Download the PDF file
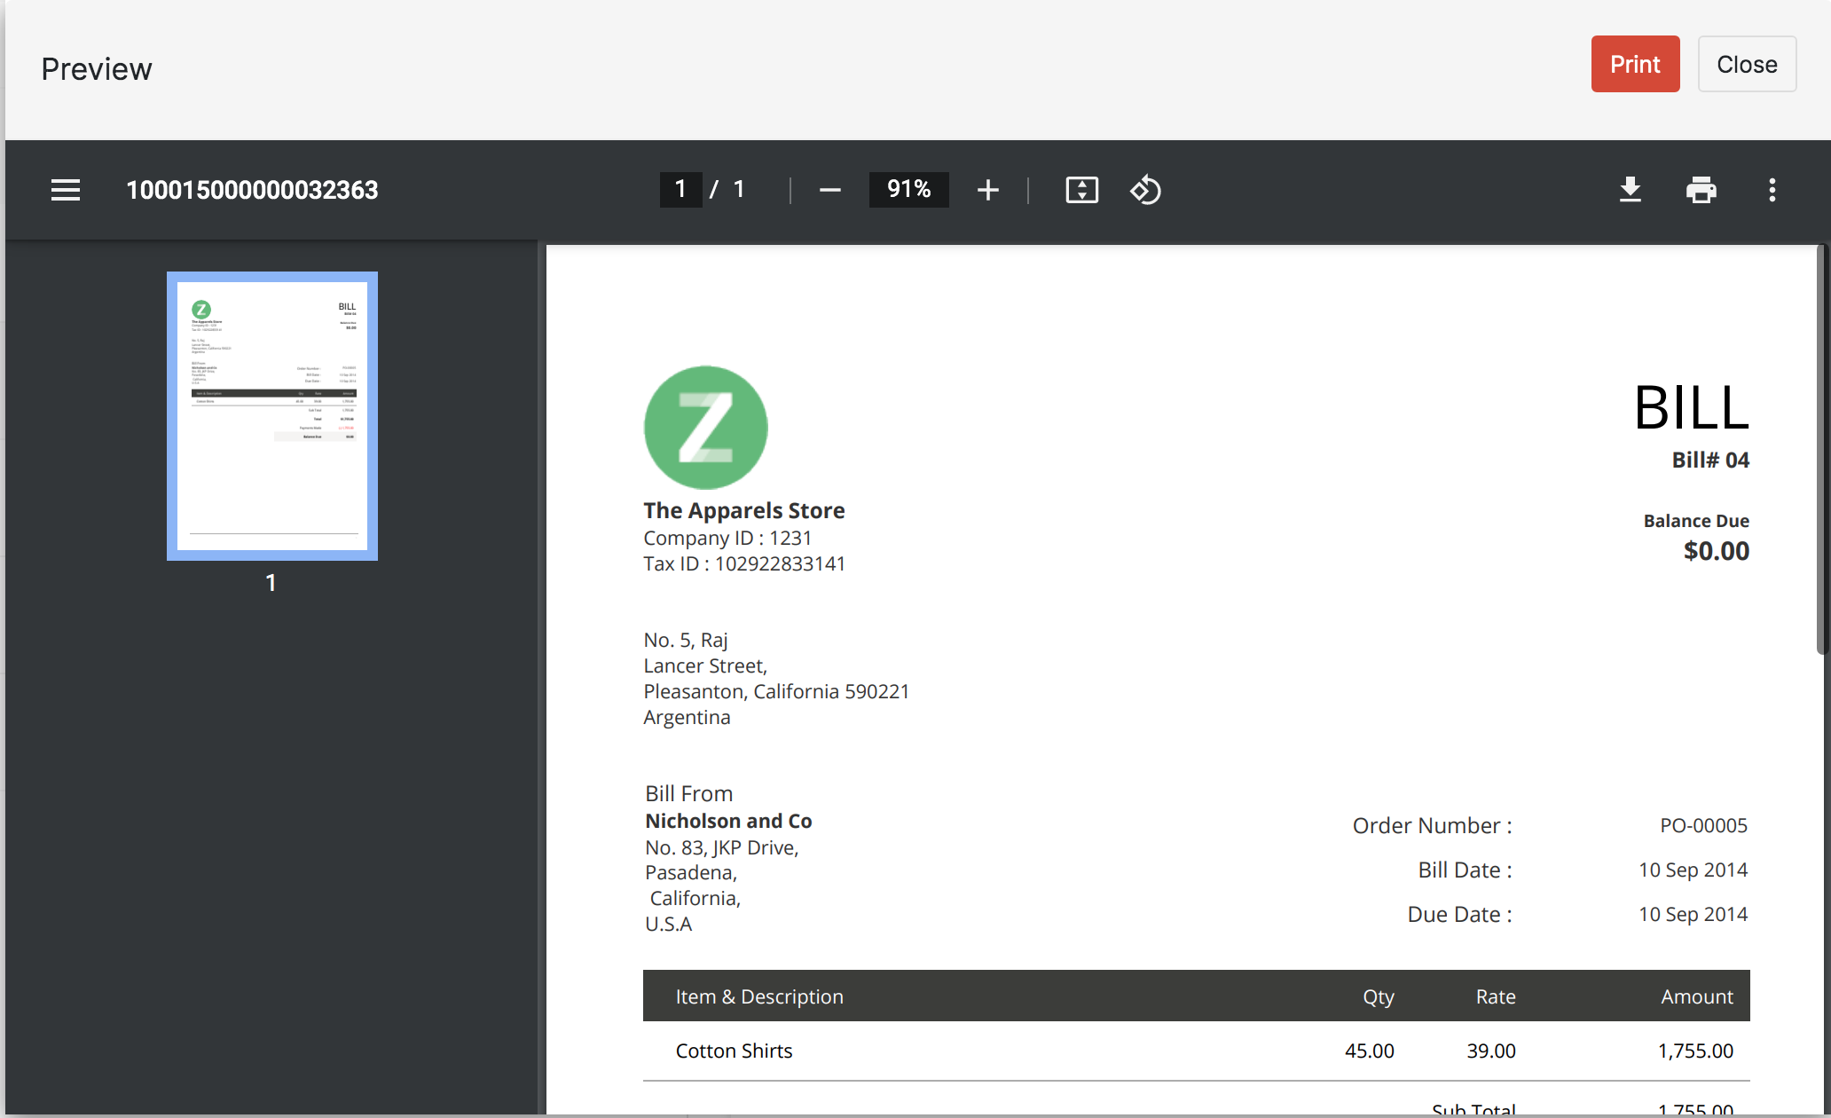The height and width of the screenshot is (1118, 1831). coord(1630,190)
